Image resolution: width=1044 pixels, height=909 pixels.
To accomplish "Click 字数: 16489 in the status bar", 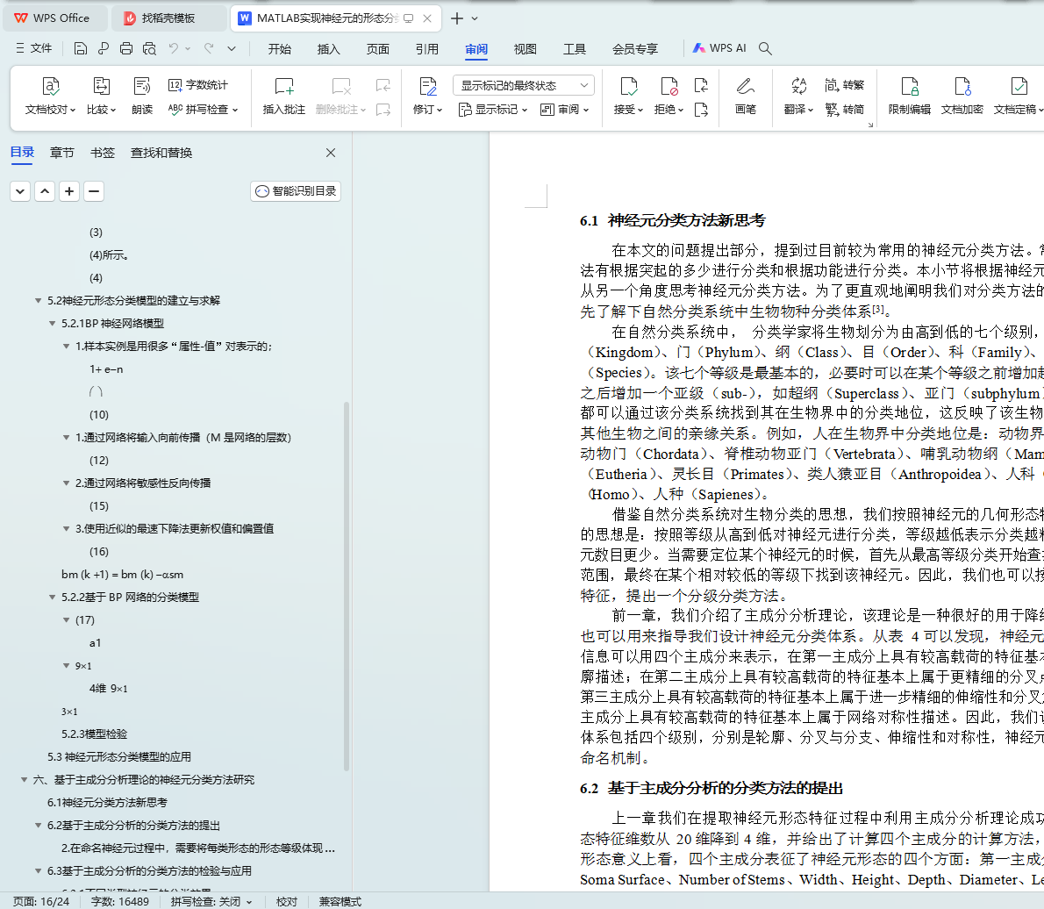I will point(120,902).
